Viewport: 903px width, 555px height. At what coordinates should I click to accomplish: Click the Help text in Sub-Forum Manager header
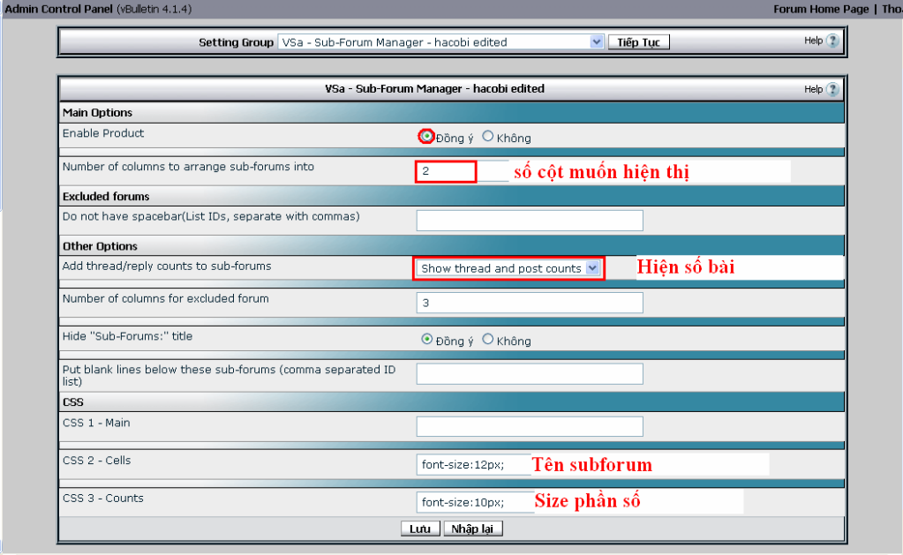tap(813, 89)
